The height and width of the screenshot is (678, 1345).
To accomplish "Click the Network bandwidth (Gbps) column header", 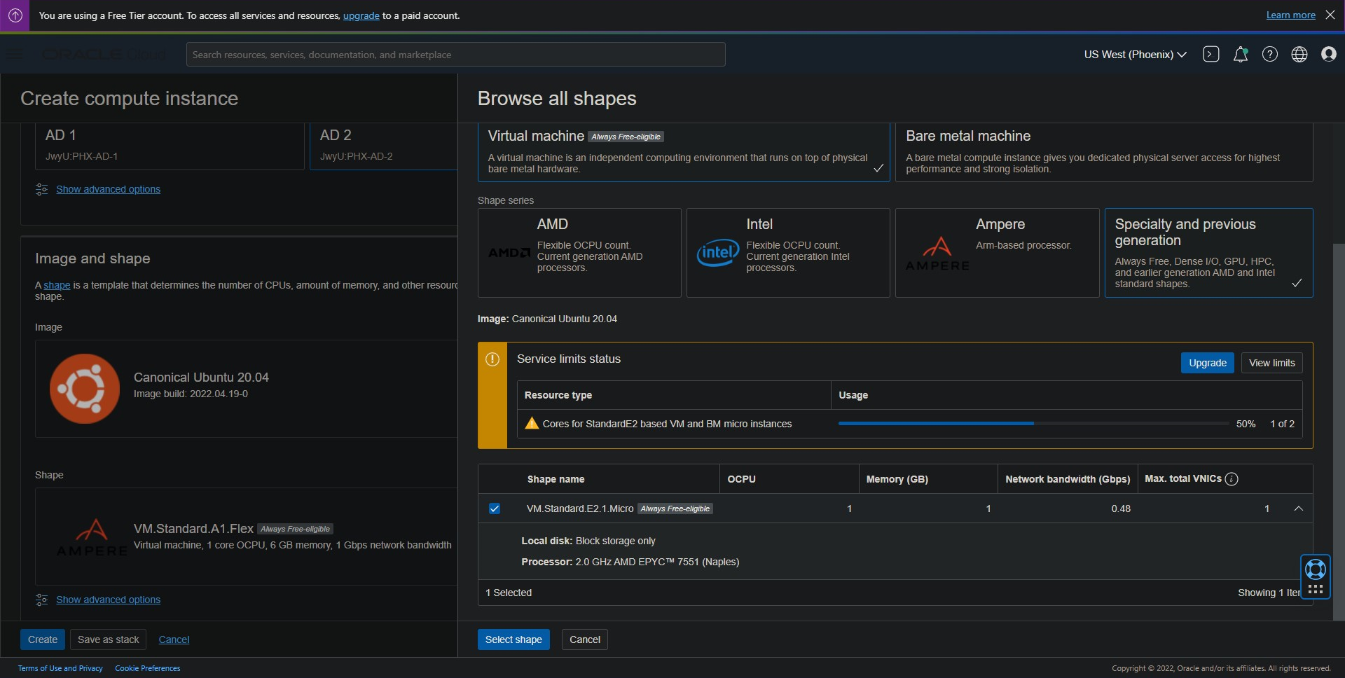I will click(x=1068, y=479).
